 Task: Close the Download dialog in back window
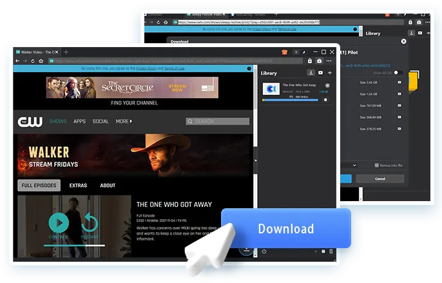click(403, 41)
